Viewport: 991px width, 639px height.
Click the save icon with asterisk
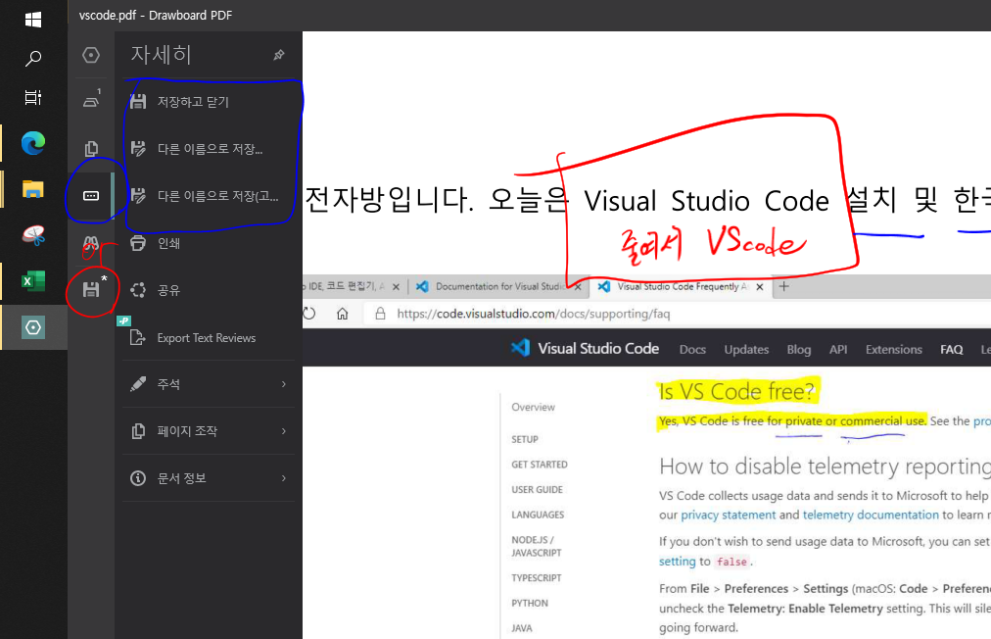(x=92, y=289)
